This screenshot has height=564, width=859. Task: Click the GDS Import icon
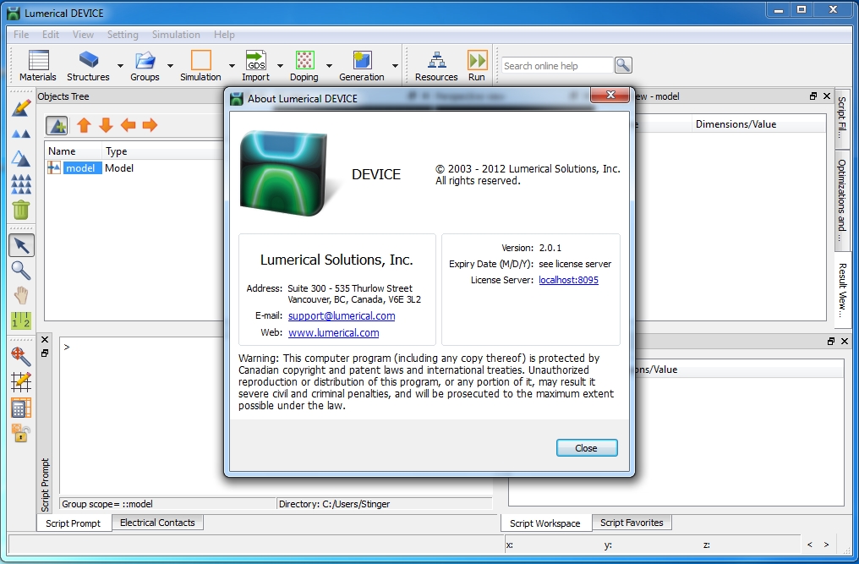[256, 60]
